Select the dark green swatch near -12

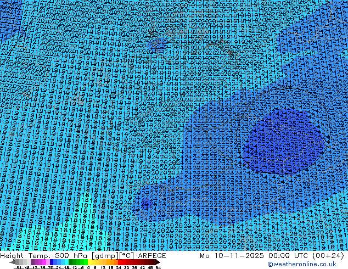pyautogui.click(x=71, y=262)
